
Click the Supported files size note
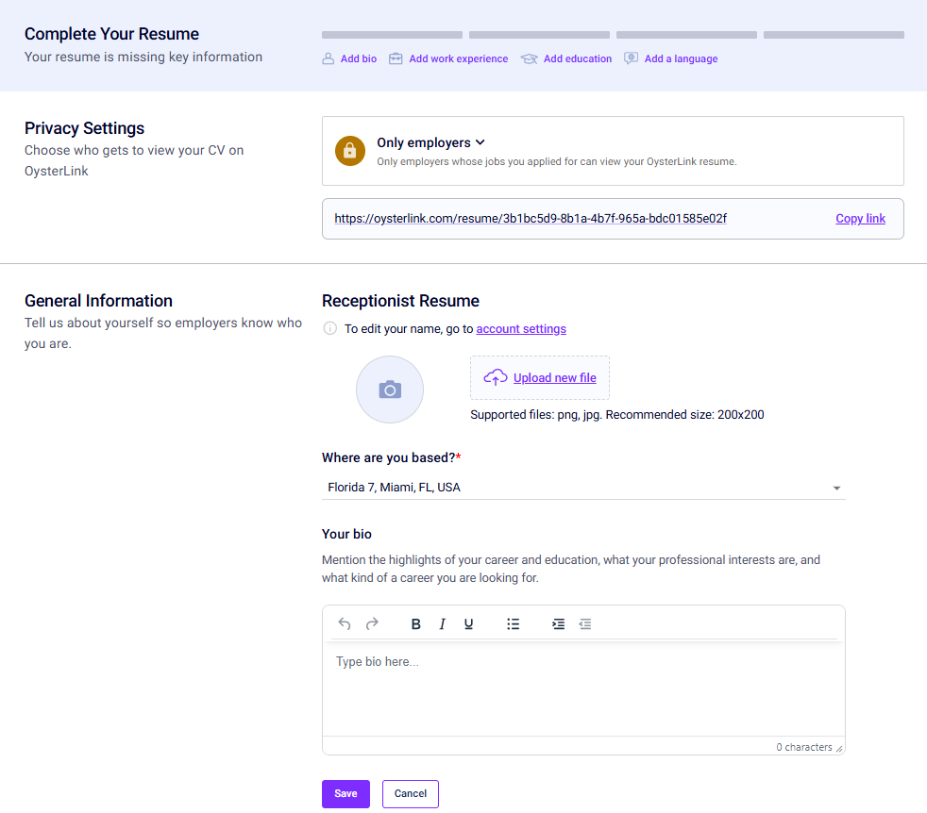tap(617, 415)
